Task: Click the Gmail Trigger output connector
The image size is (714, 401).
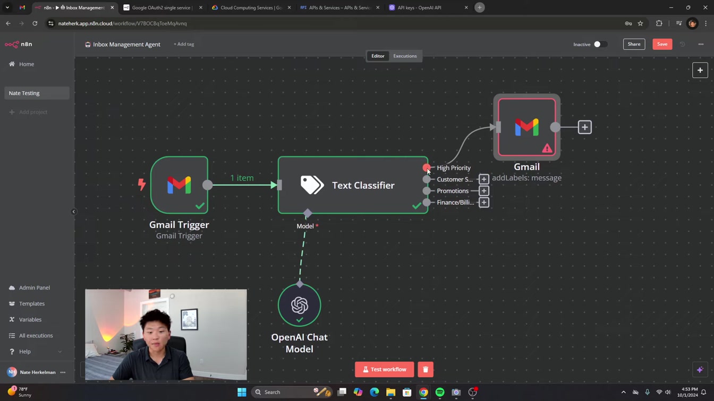Action: click(x=208, y=185)
